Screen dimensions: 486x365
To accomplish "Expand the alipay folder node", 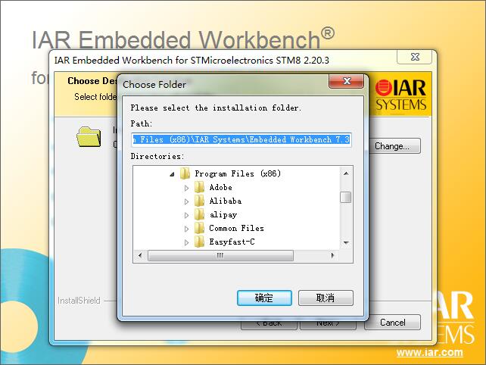I will point(186,215).
